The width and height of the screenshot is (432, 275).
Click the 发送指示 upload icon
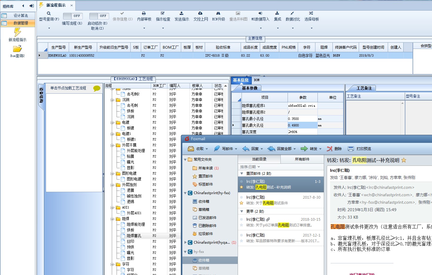click(x=181, y=13)
